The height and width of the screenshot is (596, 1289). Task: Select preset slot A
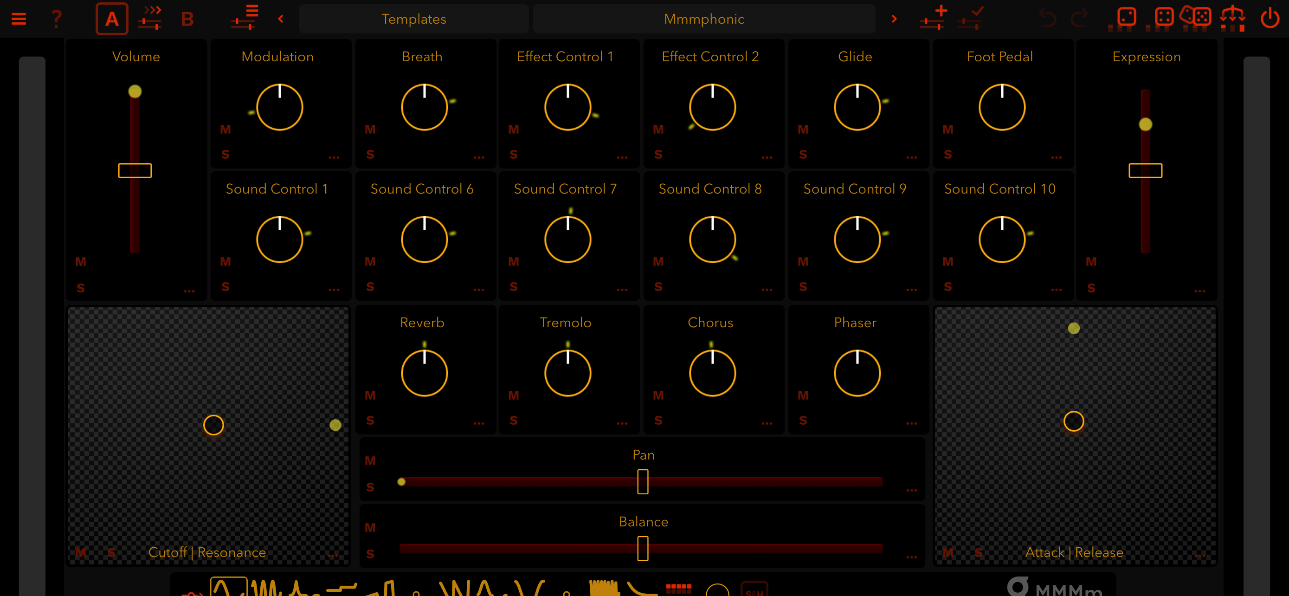[x=111, y=19]
